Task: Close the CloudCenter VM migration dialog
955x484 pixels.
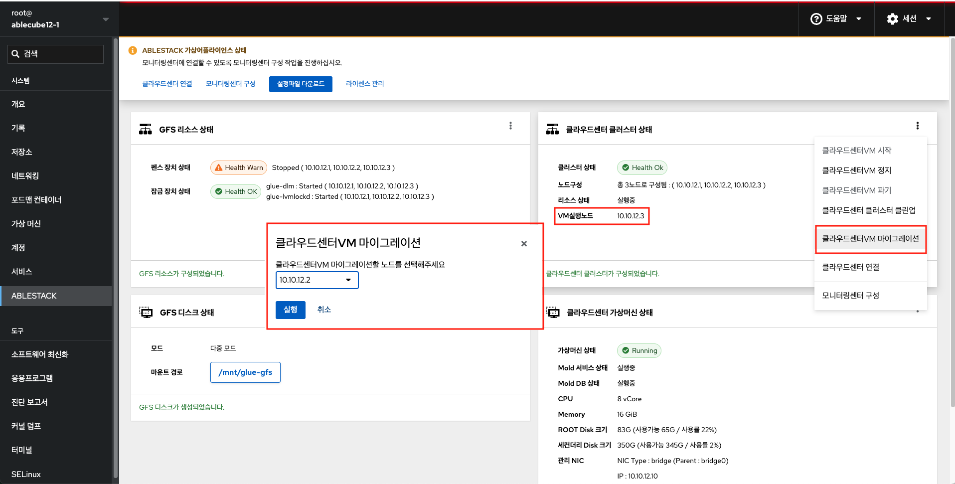Action: tap(524, 244)
